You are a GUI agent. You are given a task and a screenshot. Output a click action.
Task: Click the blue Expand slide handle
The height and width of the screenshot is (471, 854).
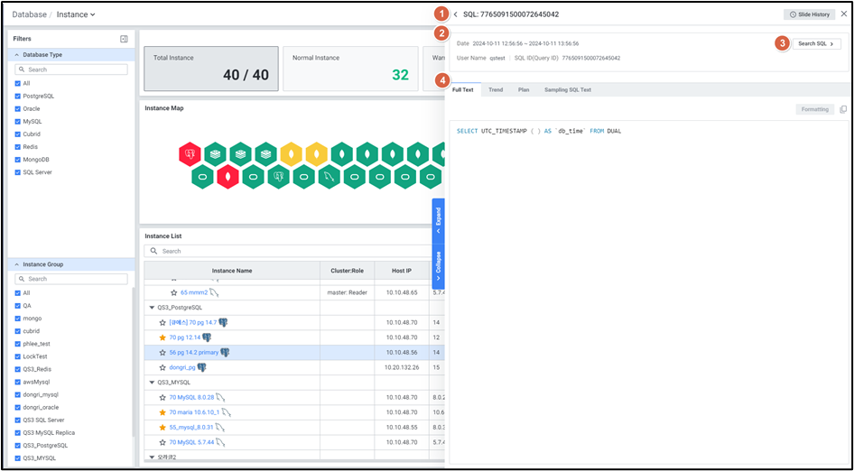point(438,217)
